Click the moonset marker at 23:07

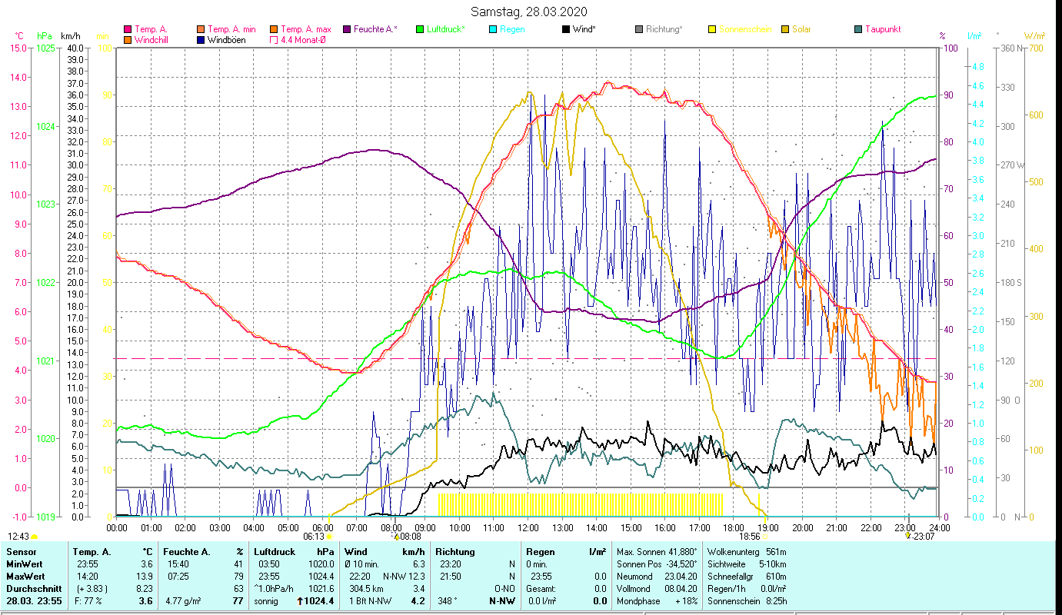908,537
